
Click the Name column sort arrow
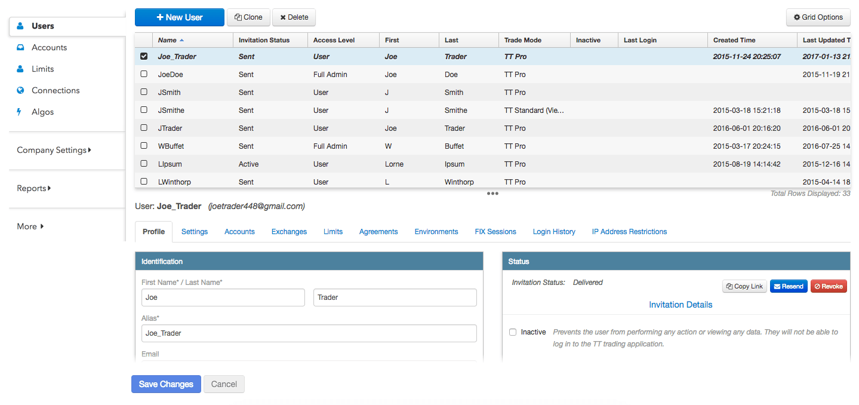coord(181,40)
